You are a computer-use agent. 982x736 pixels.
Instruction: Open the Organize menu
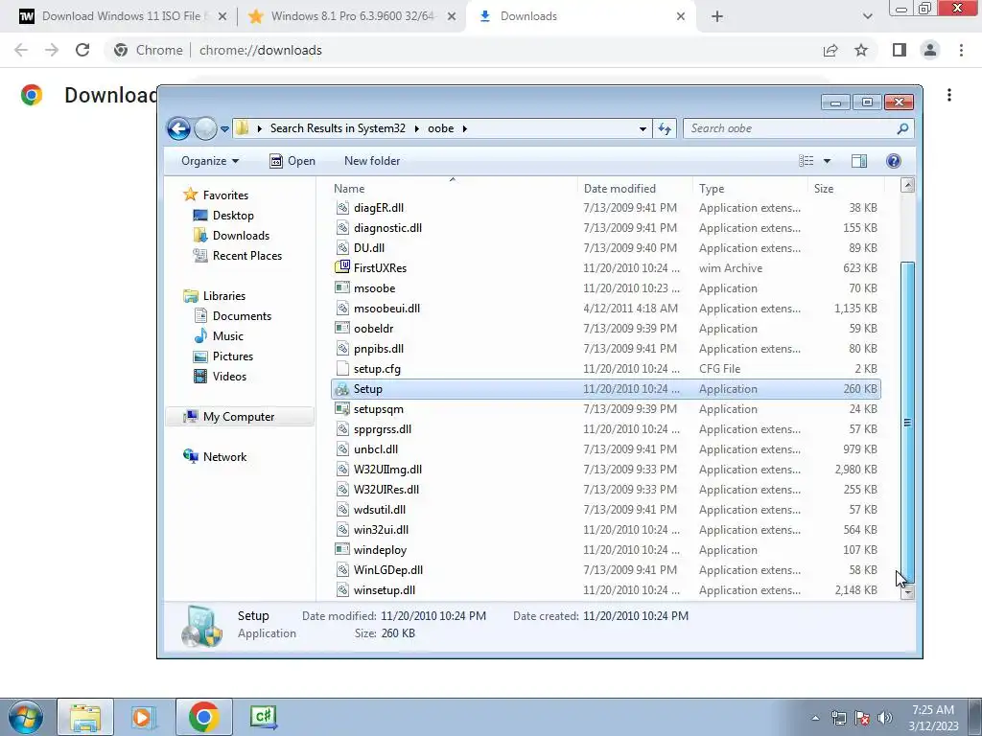coord(210,161)
